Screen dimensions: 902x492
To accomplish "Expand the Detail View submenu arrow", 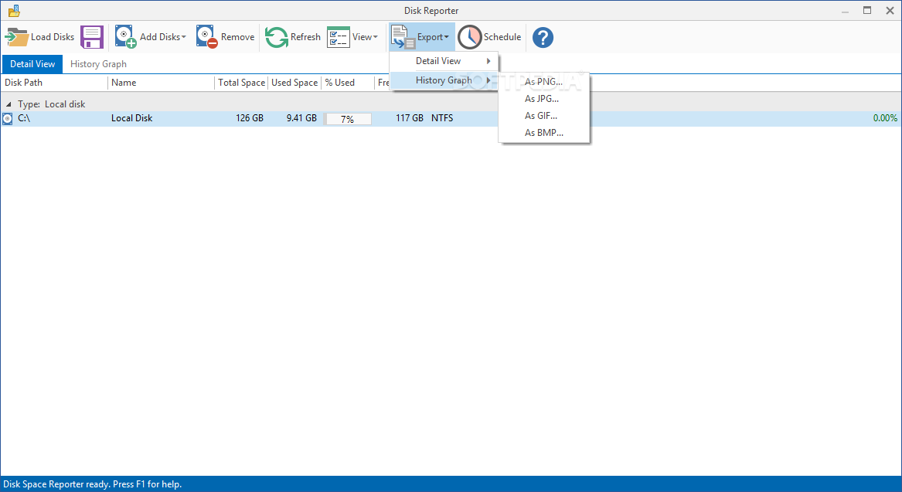I will click(488, 61).
